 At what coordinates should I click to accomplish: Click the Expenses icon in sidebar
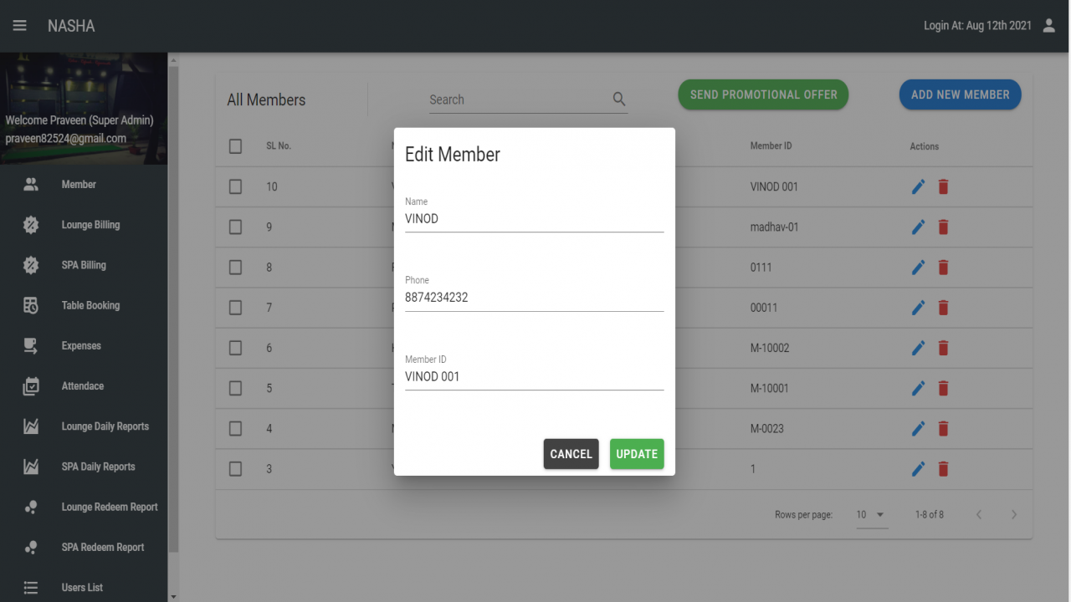[31, 345]
